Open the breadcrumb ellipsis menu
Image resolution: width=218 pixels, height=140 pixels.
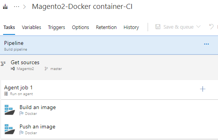17,7
